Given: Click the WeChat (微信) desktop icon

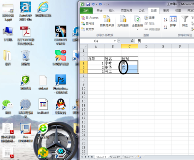Looking at the screenshot, I should [x=8, y=107].
